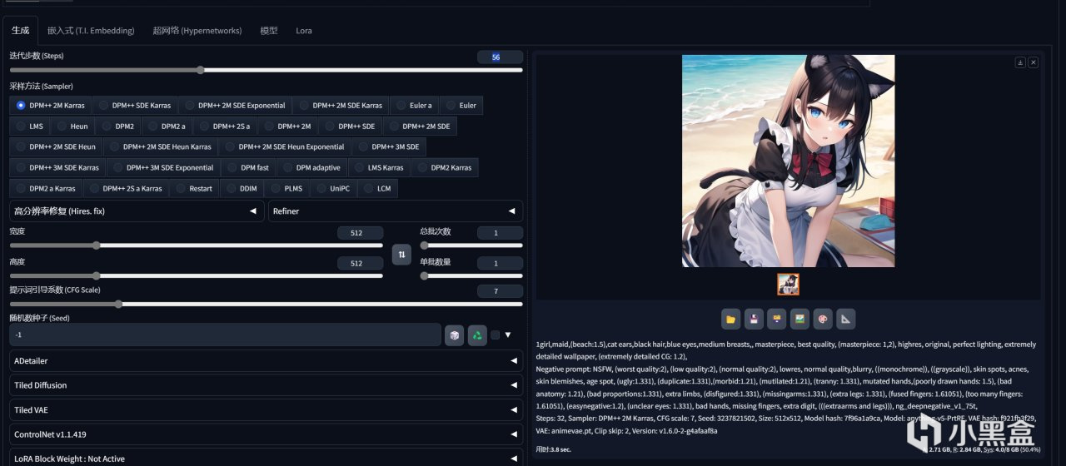Send image to img2img with picture icon
The height and width of the screenshot is (466, 1066).
[x=799, y=319]
